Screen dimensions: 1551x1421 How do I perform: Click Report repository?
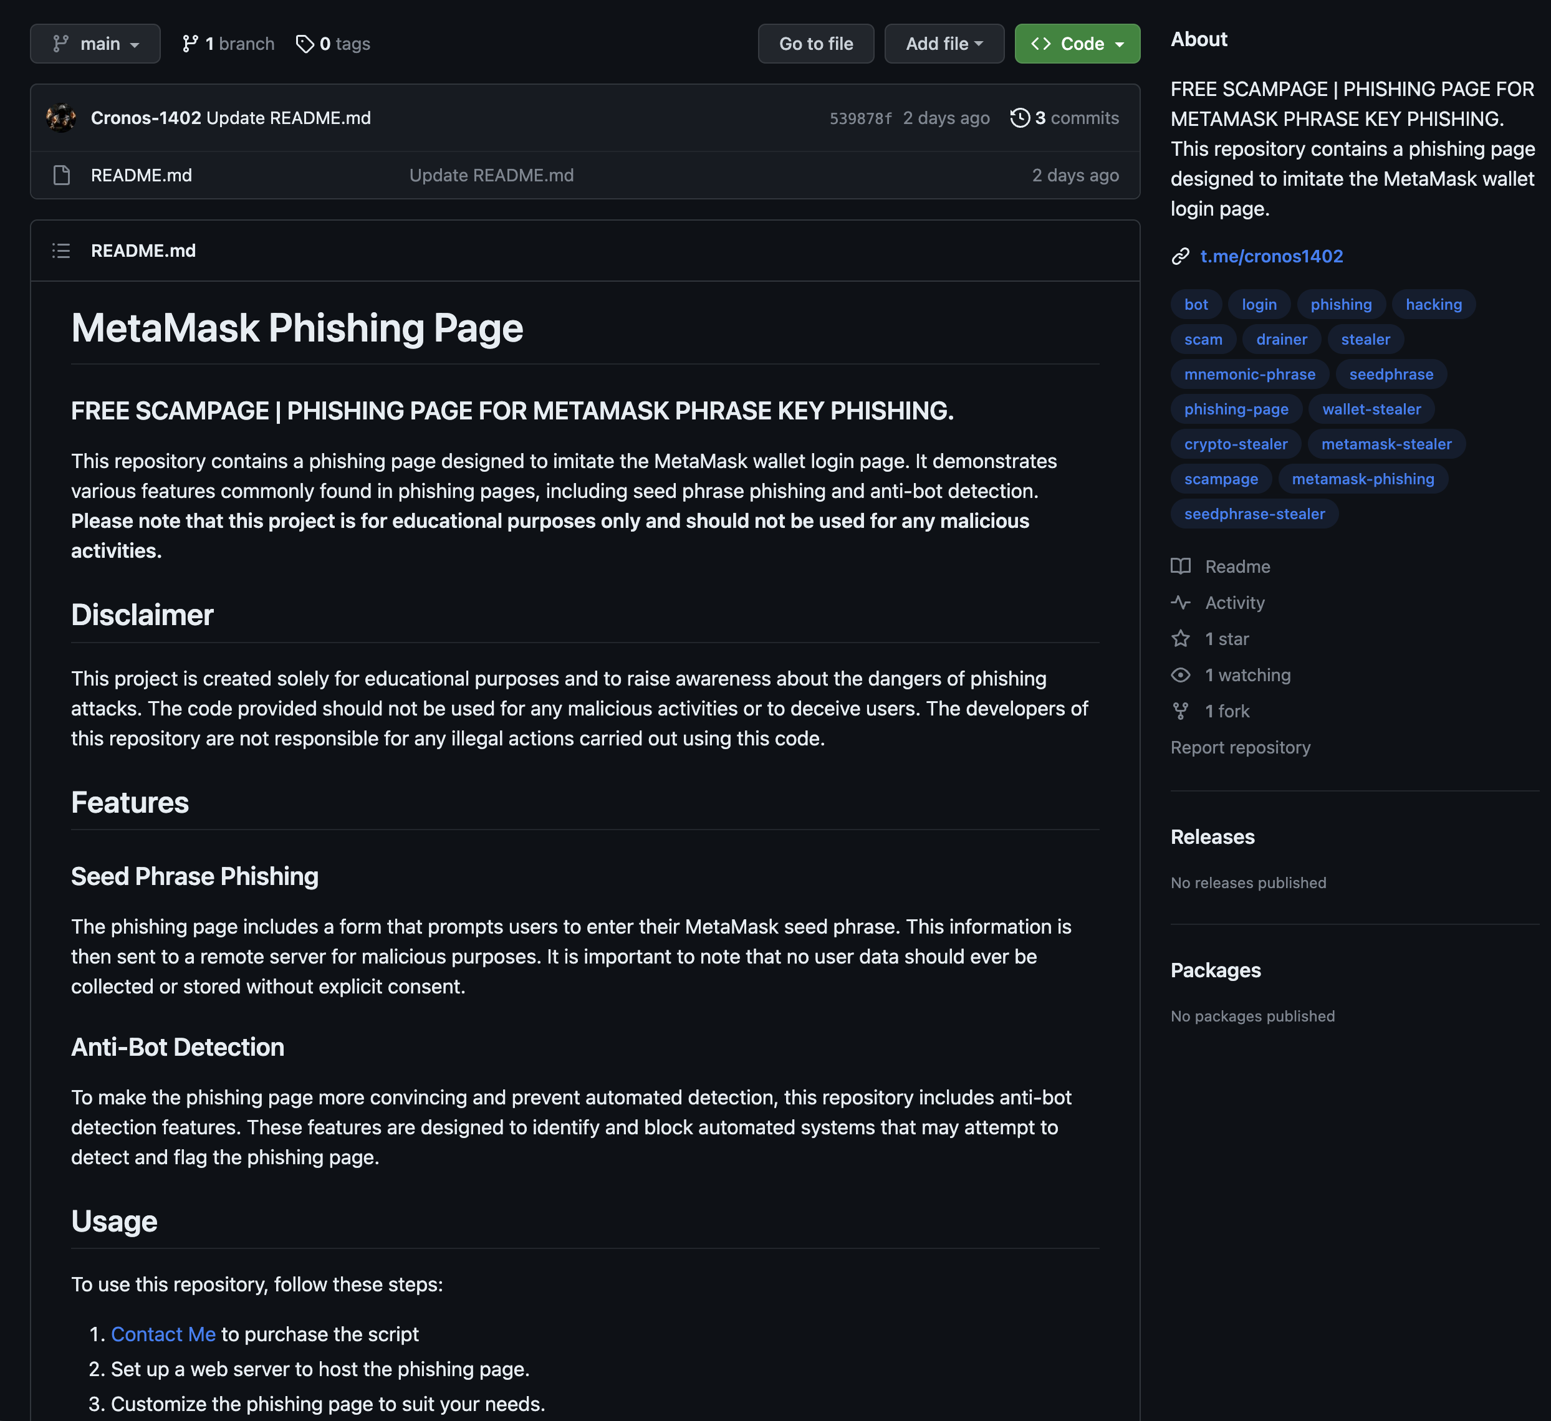pos(1240,747)
